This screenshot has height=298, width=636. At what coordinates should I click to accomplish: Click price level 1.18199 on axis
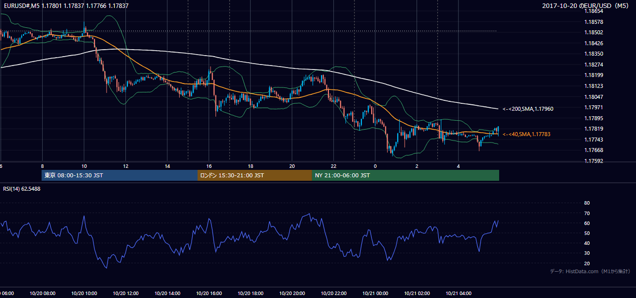coord(593,75)
